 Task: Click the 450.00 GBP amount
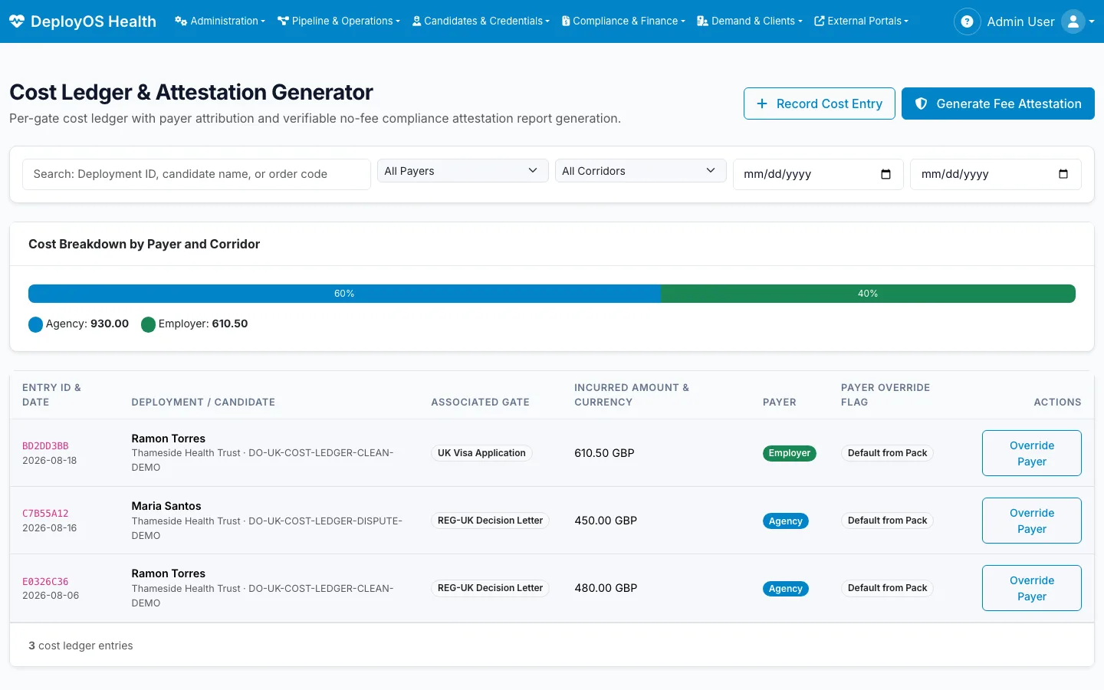606,521
